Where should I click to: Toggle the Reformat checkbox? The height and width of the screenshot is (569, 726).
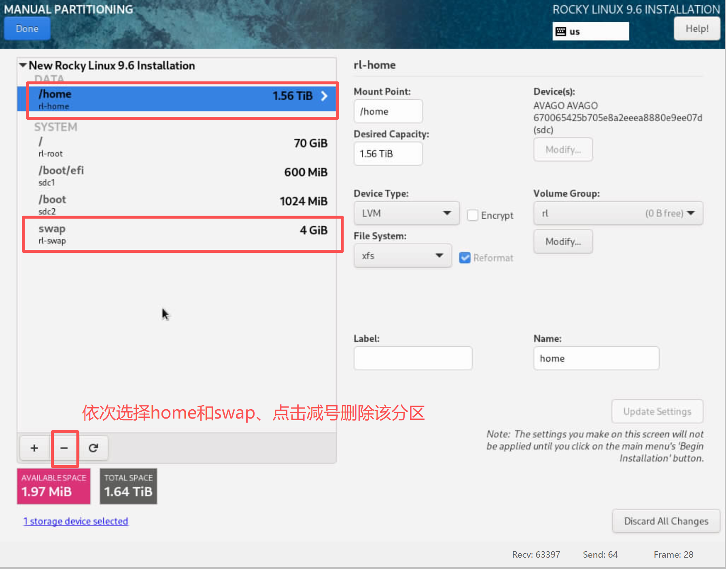click(x=465, y=258)
